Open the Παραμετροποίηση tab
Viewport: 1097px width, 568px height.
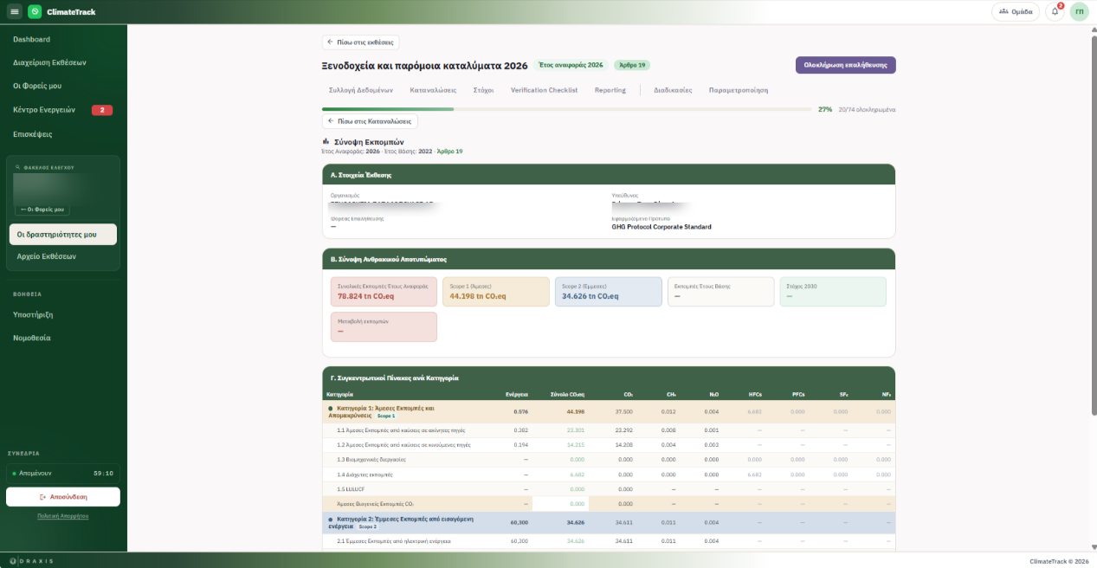pos(738,90)
